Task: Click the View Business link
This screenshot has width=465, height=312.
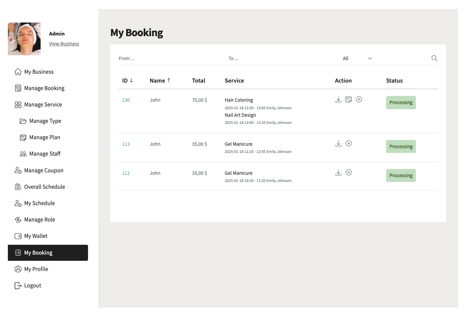Action: click(64, 44)
